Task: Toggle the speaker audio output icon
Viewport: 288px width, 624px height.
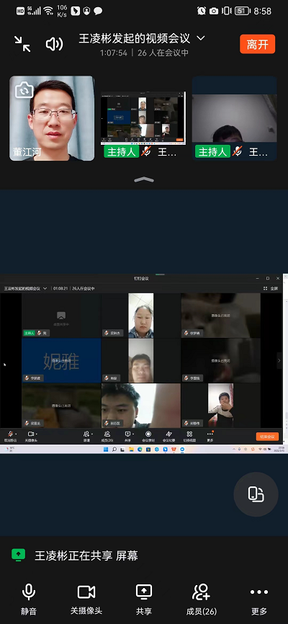Action: [55, 44]
